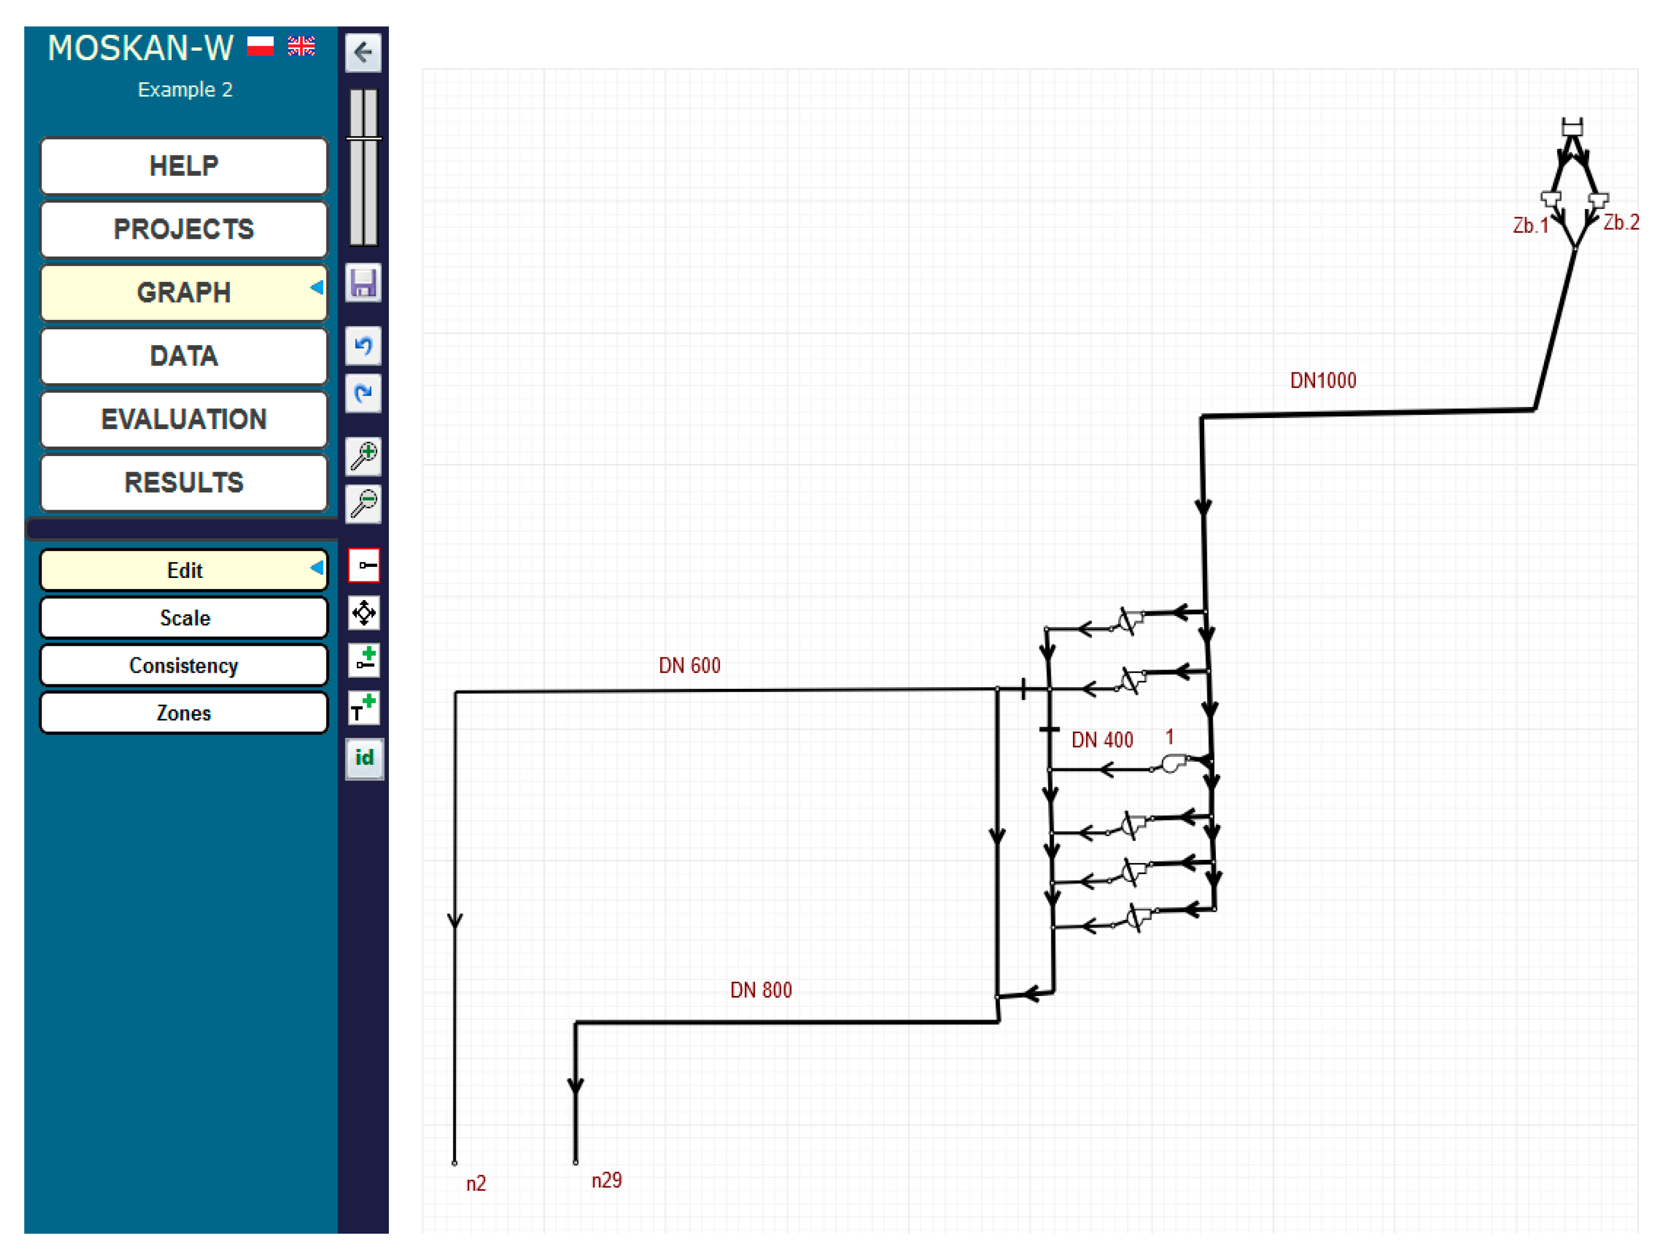Zoom out with the magnifier minus icon
The height and width of the screenshot is (1253, 1667).
pyautogui.click(x=364, y=504)
